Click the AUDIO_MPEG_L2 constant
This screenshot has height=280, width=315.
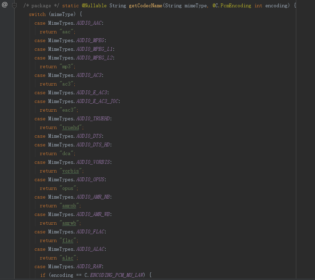pyautogui.click(x=95, y=58)
